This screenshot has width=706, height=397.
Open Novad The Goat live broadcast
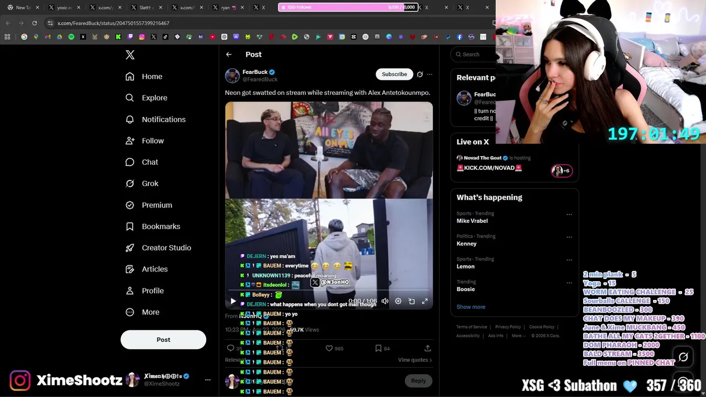pos(515,163)
